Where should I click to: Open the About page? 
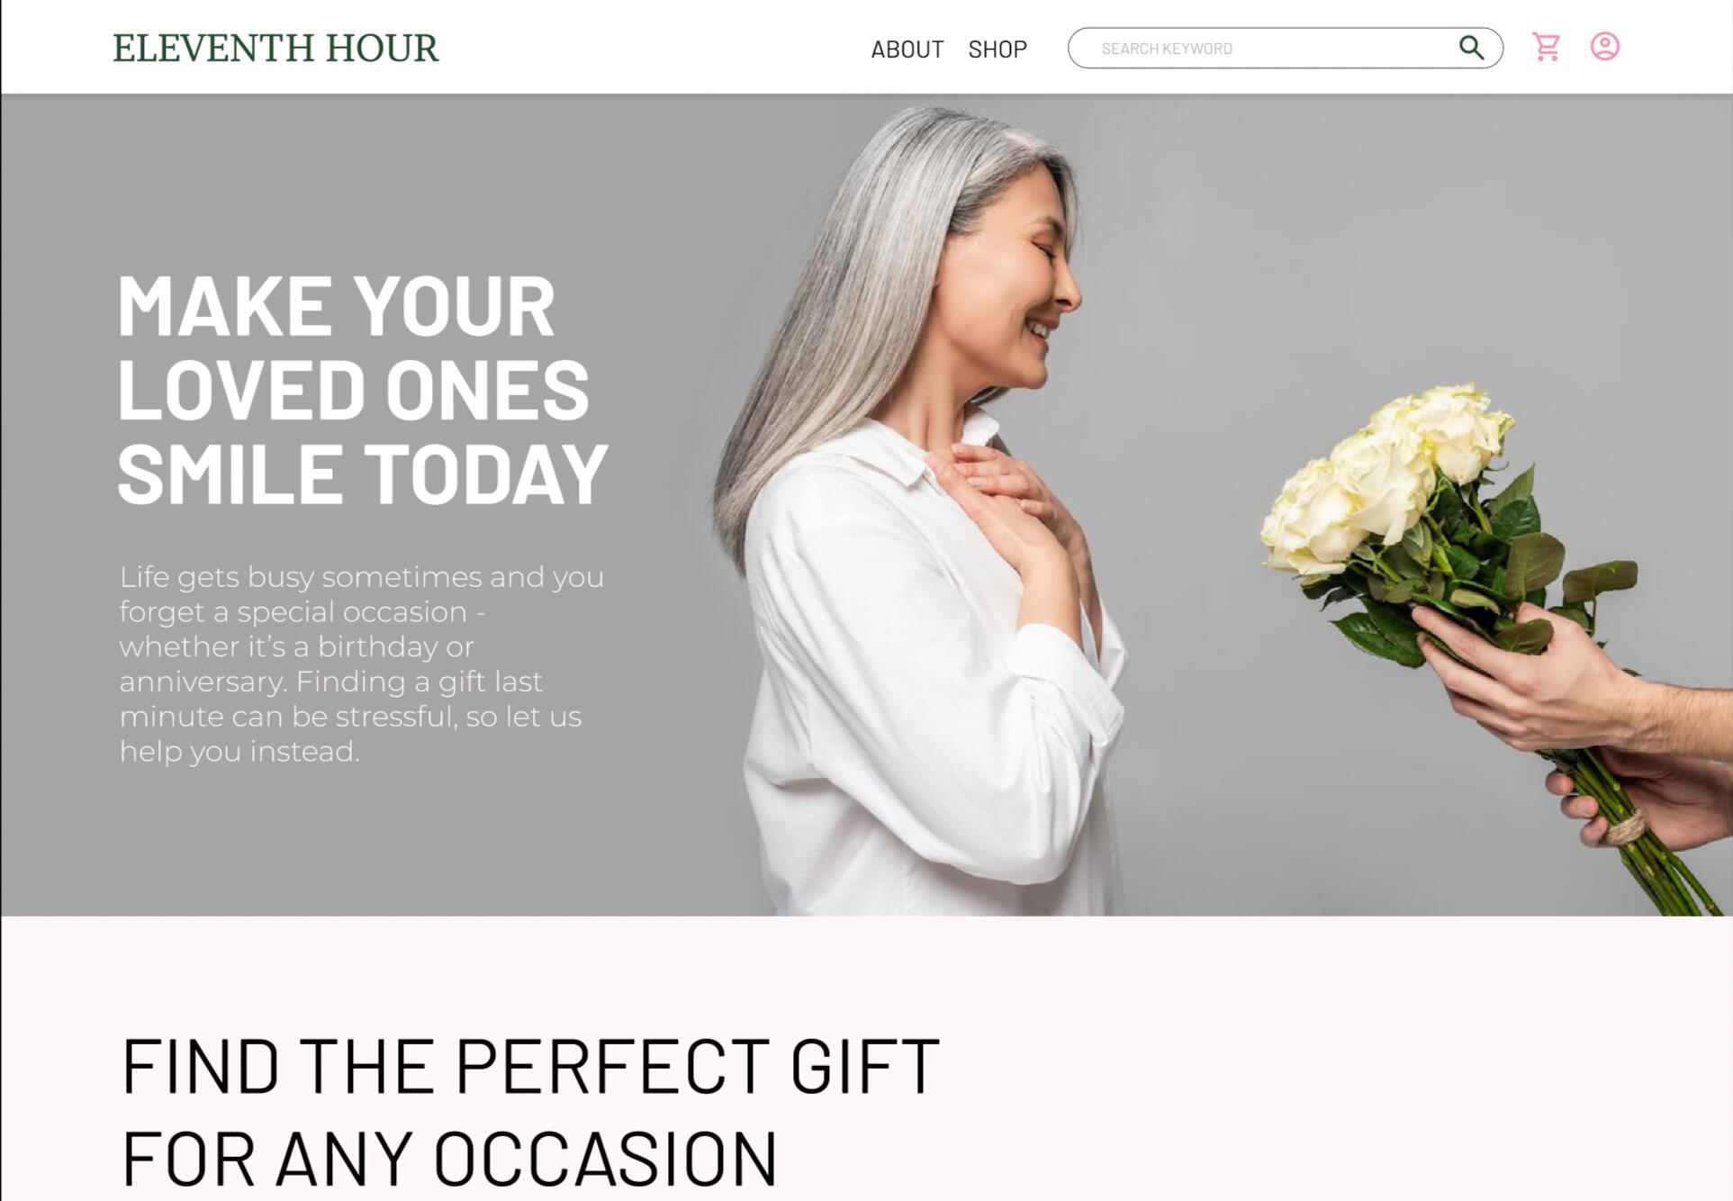tap(907, 50)
